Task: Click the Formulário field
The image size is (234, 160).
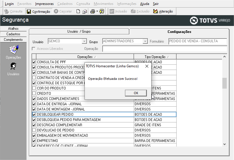Action: coord(198,41)
